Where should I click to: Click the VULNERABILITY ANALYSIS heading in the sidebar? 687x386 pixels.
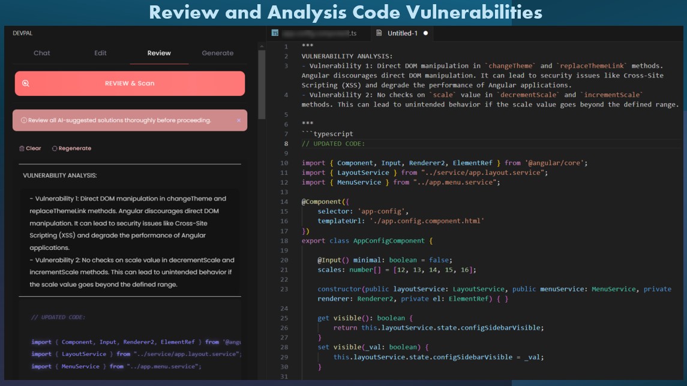coord(59,176)
